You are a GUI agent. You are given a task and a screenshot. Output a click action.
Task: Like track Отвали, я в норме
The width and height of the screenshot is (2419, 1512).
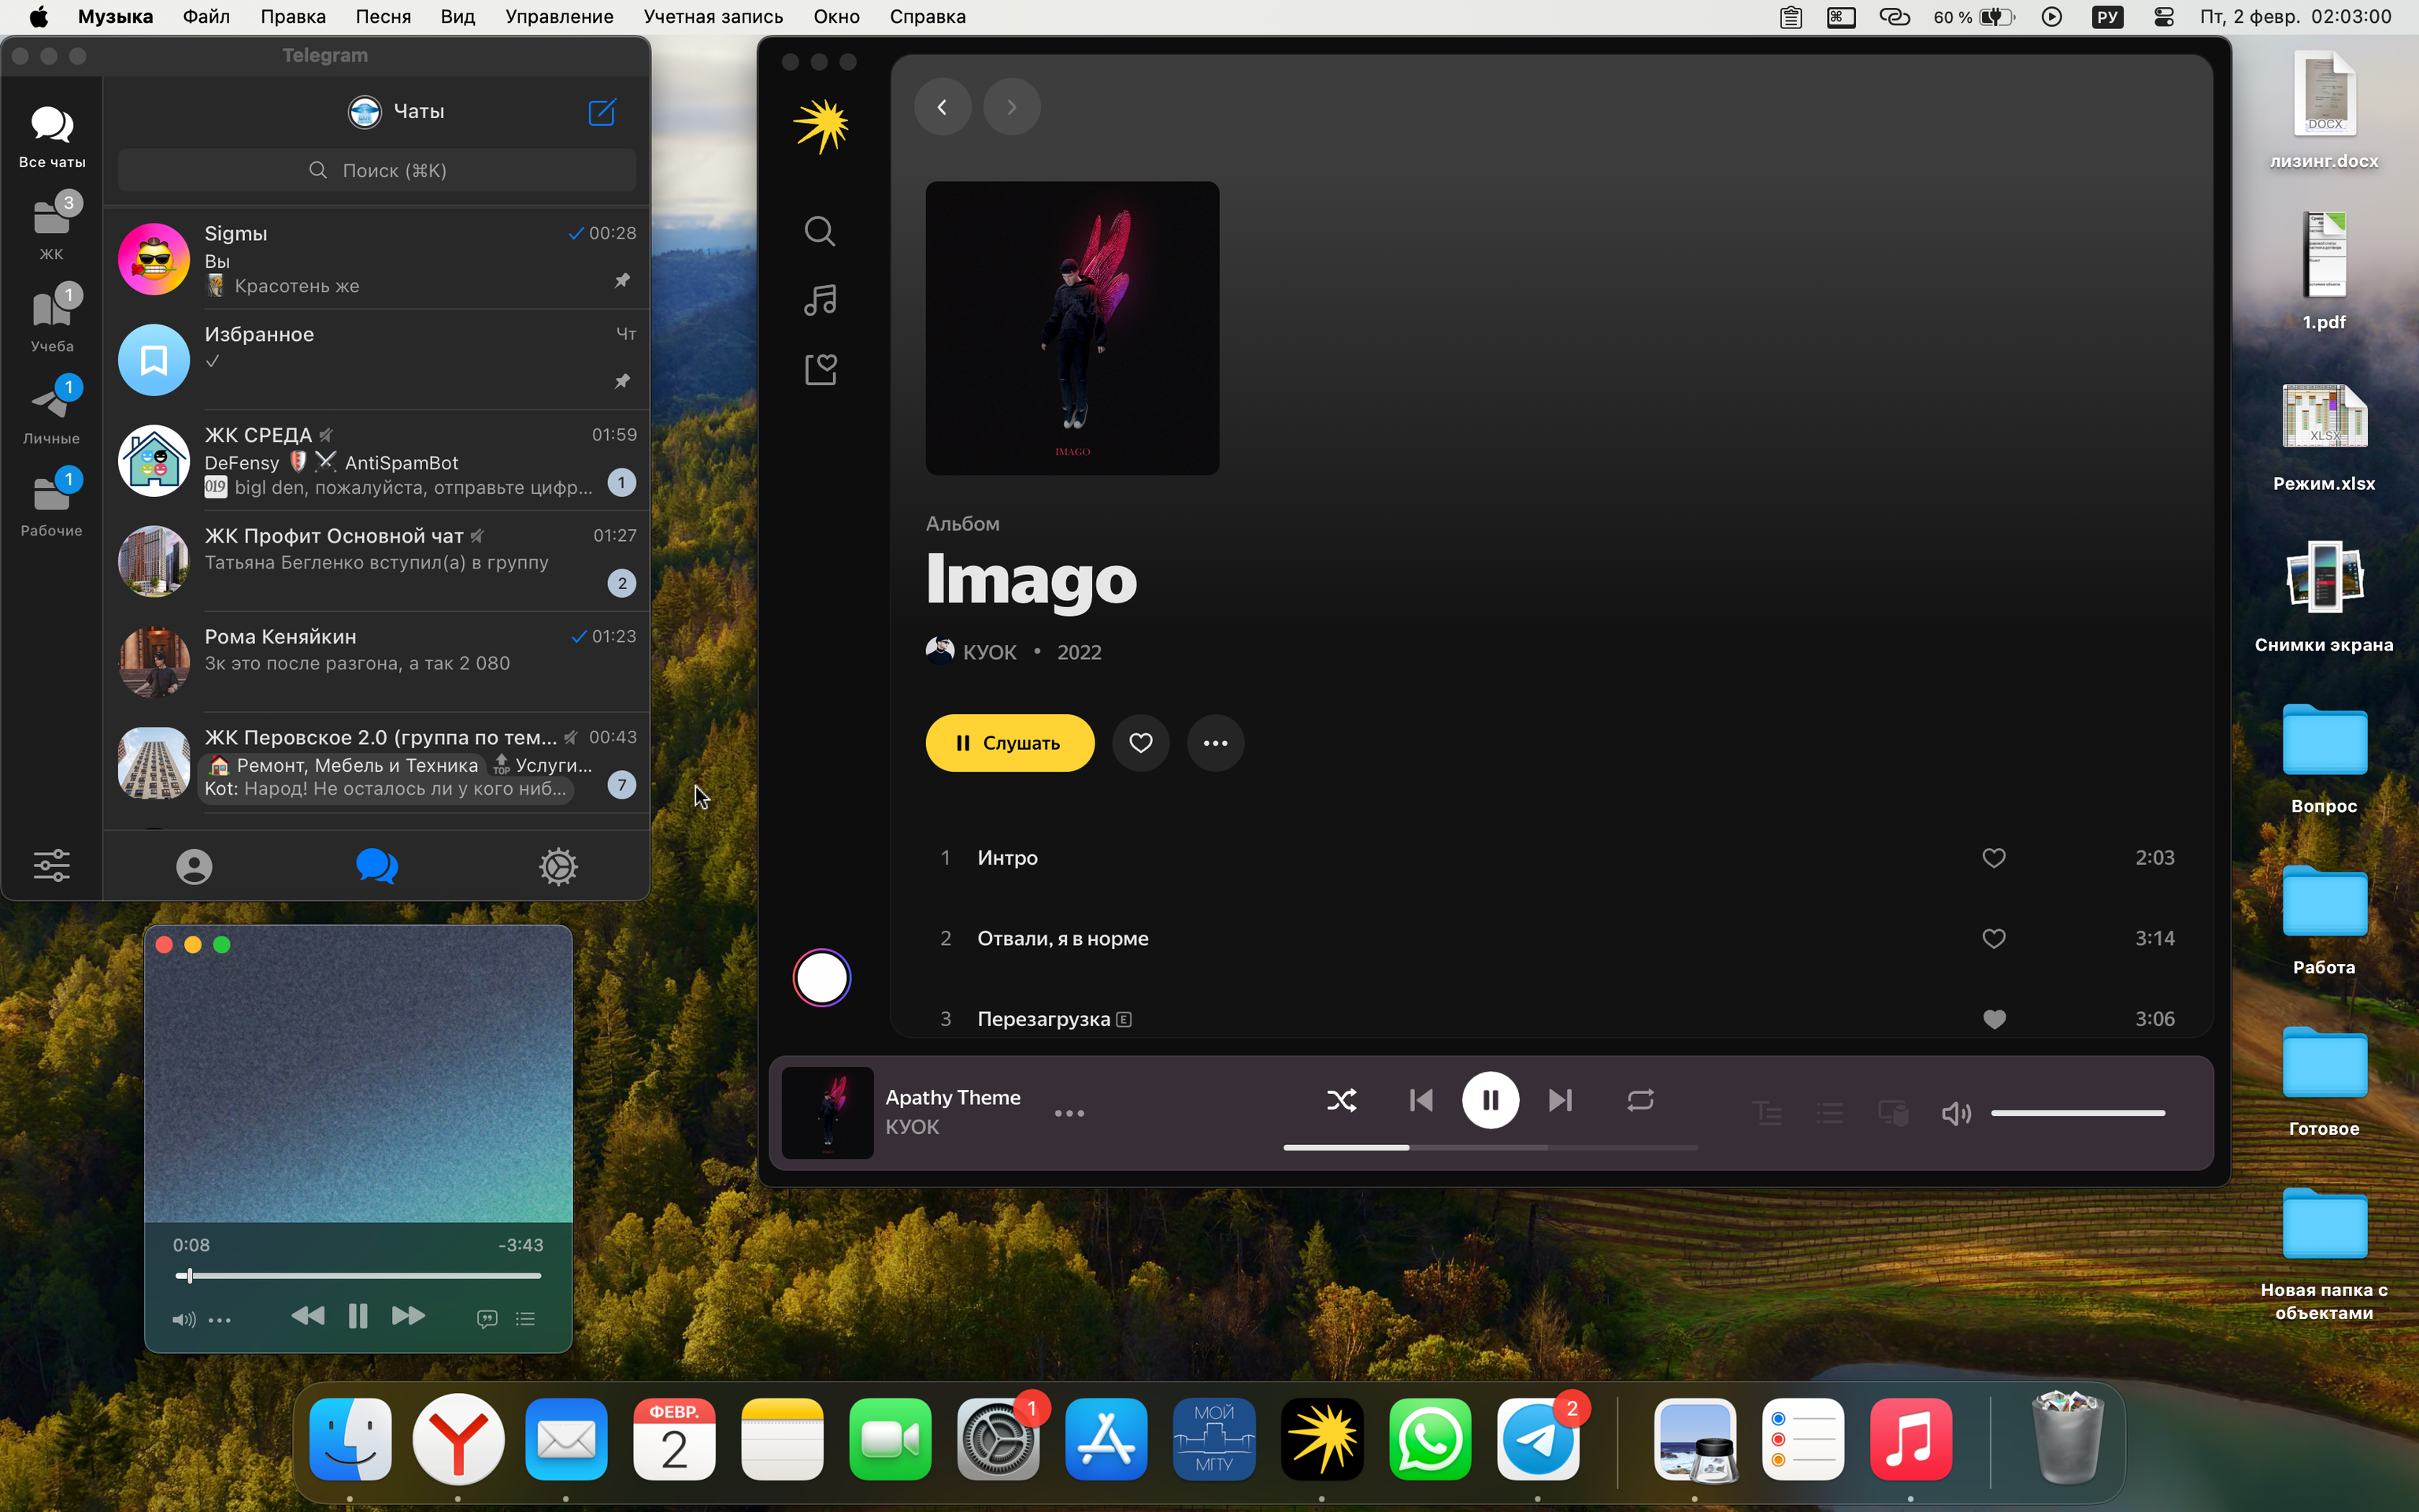pos(1993,938)
